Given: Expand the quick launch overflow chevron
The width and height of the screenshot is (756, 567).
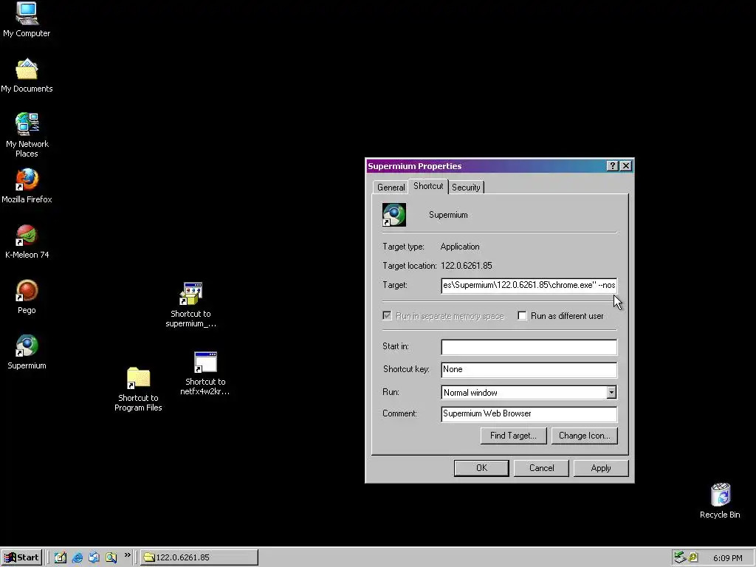Looking at the screenshot, I should (127, 555).
